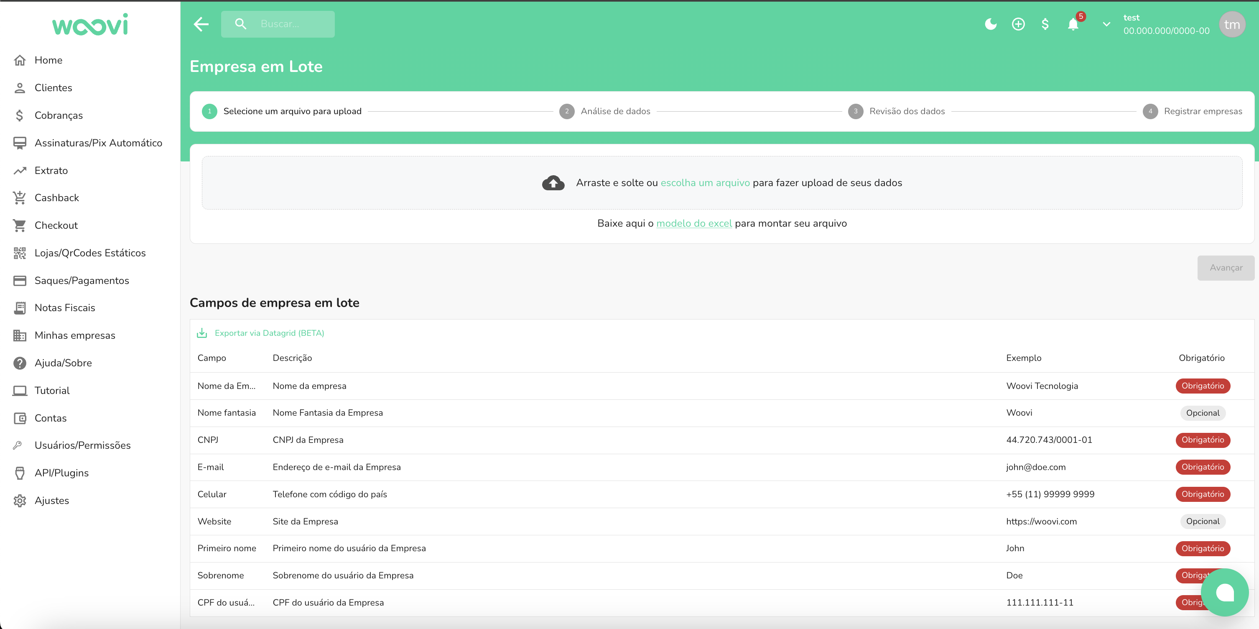The height and width of the screenshot is (629, 1259).
Task: Click the back arrow icon
Action: 201,24
